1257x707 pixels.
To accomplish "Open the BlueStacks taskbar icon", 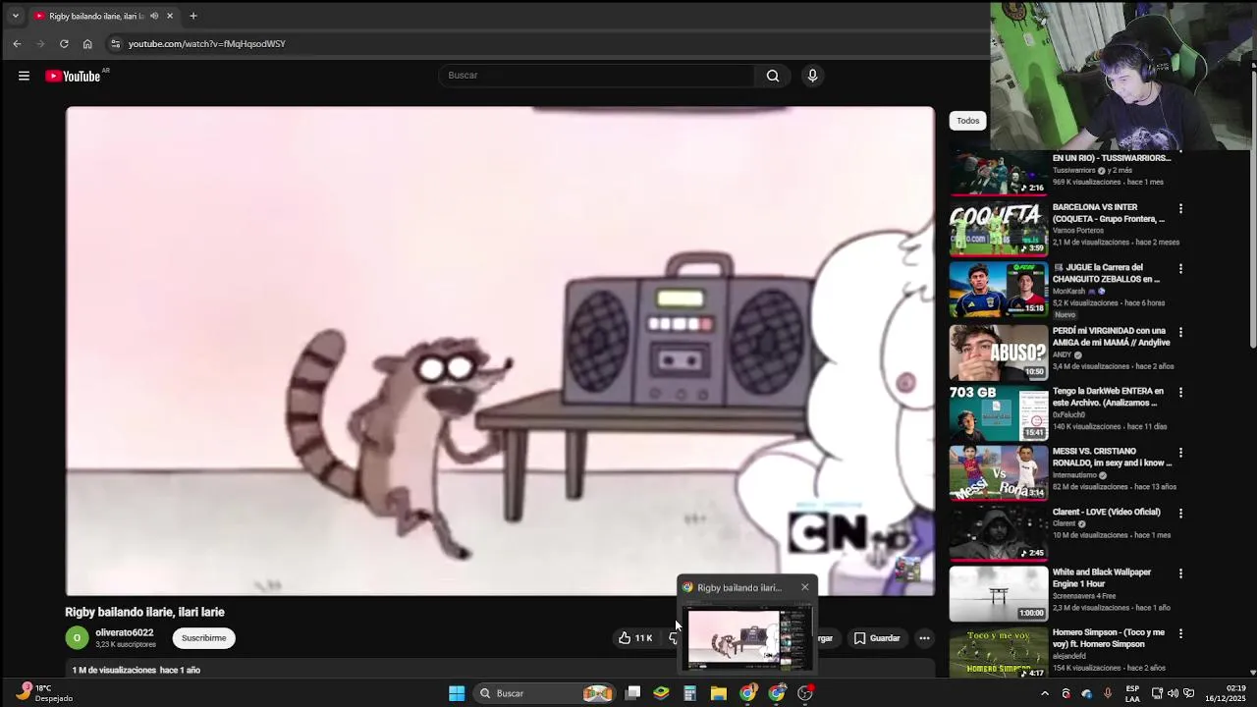I will click(662, 693).
